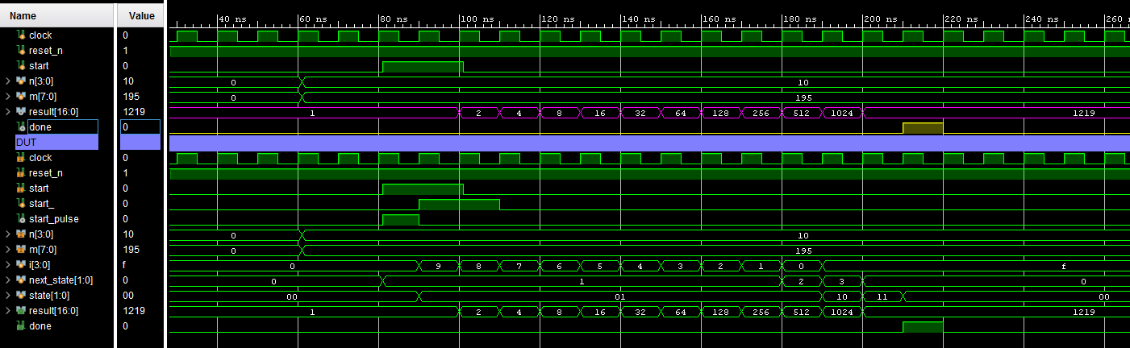
Task: Click '1219' Value cell of the bottom result[16:0] row
Action: (133, 311)
